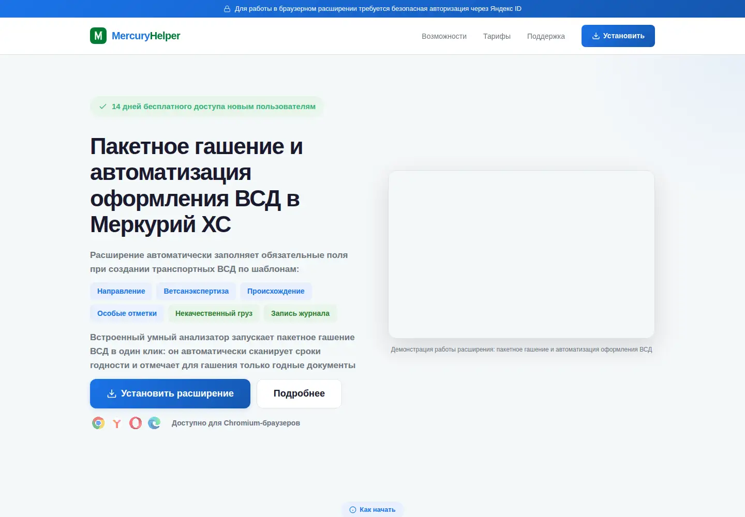Click the main headline Пакетное гашение
This screenshot has width=745, height=517.
[x=197, y=185]
